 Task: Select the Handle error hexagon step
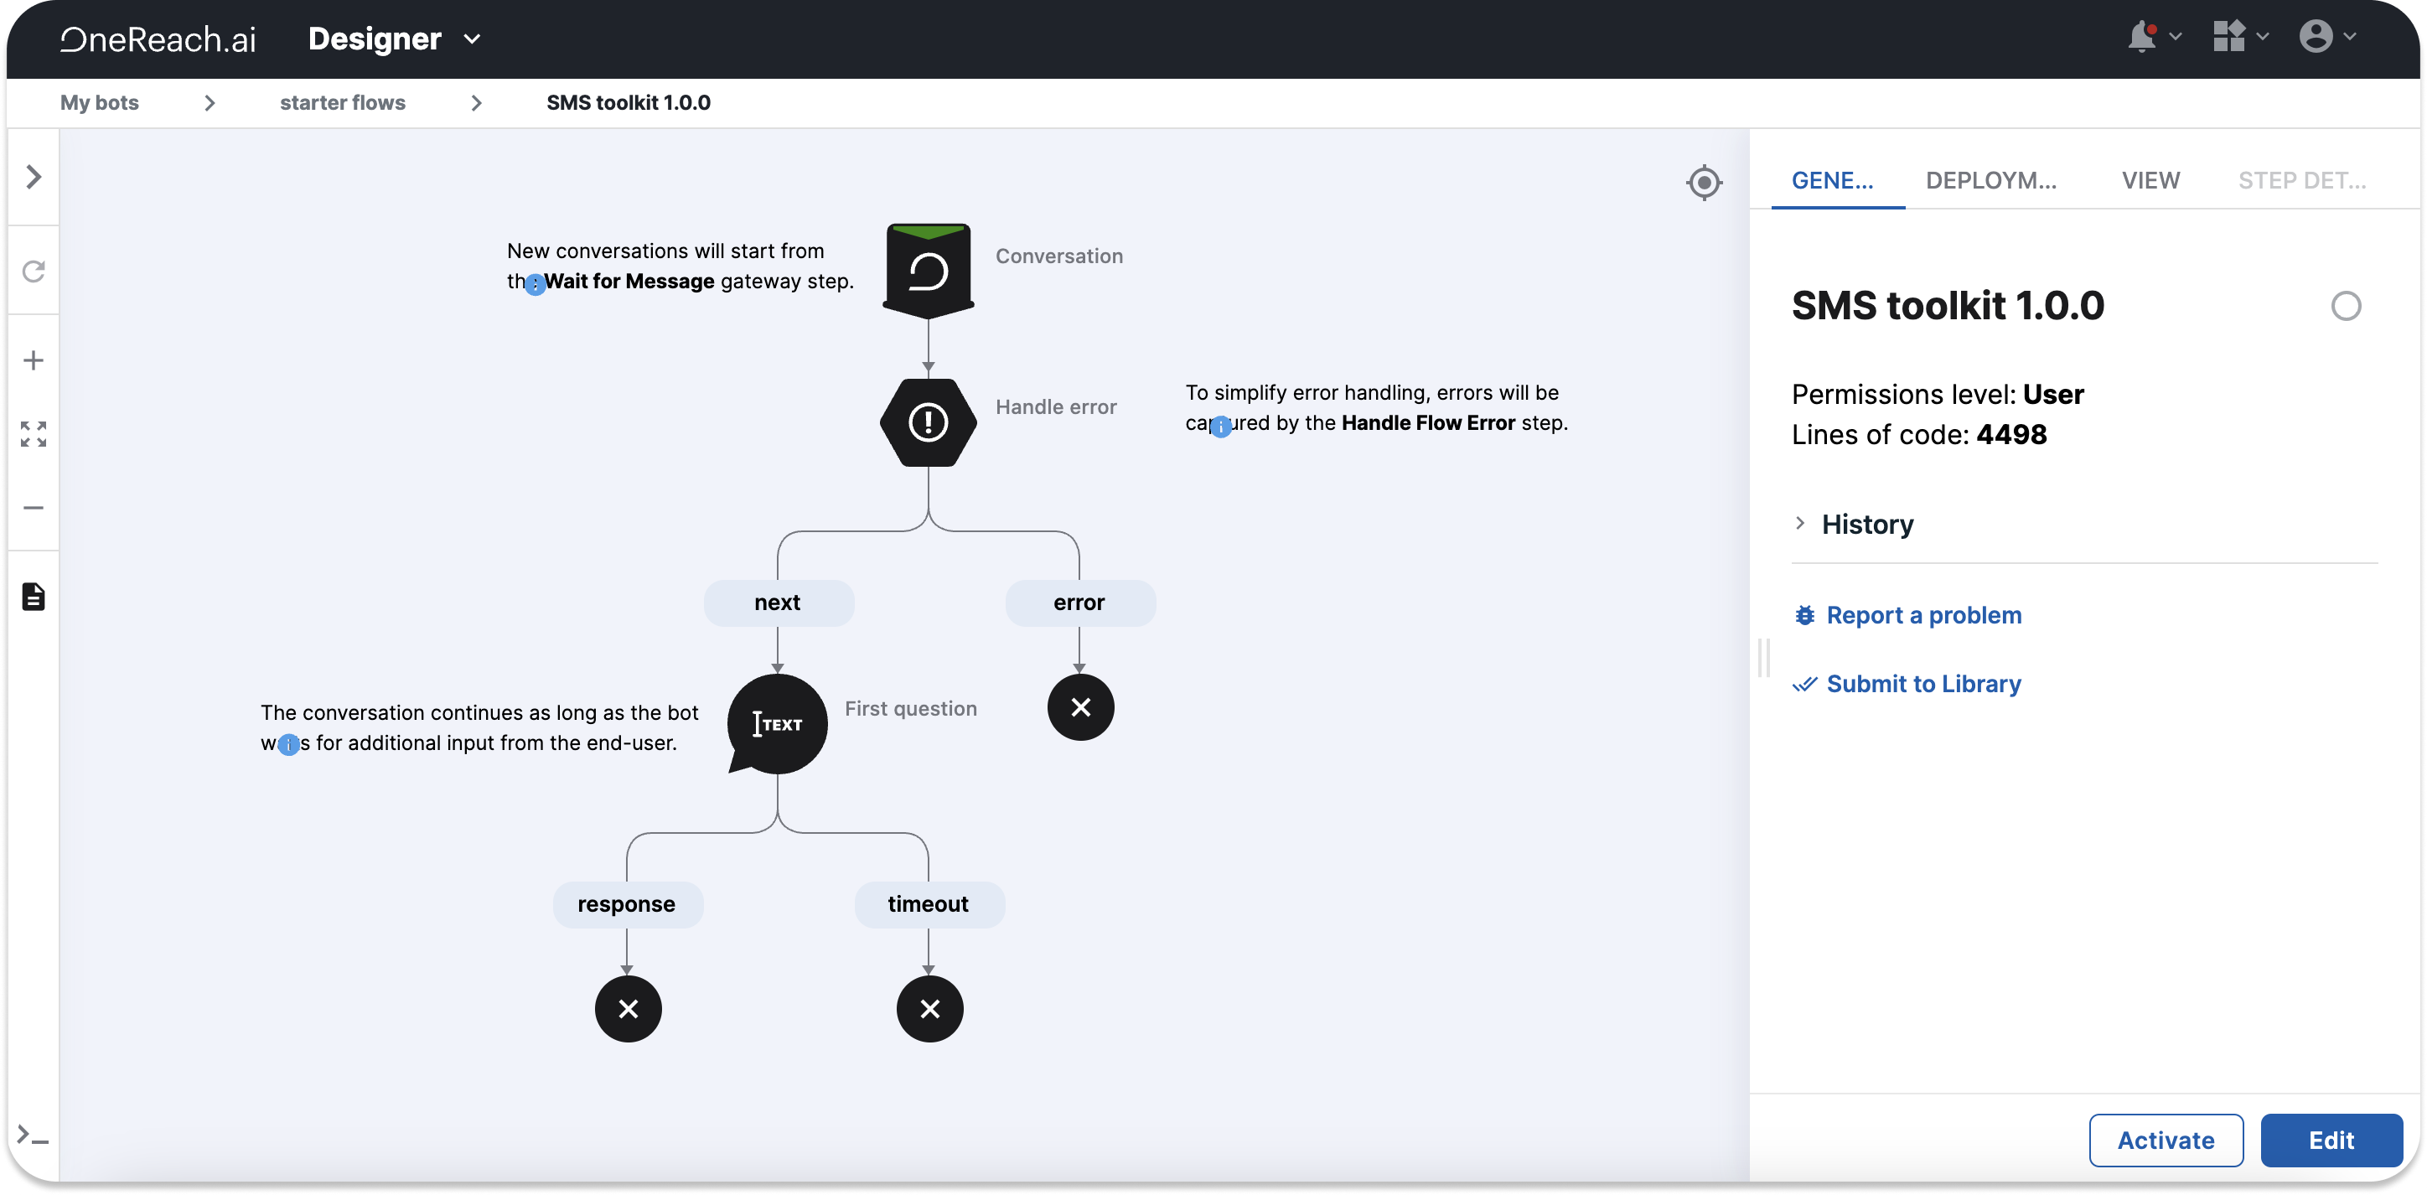[928, 422]
